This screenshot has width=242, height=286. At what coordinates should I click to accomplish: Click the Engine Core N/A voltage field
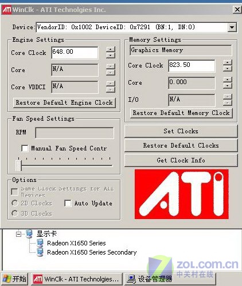tap(75, 70)
